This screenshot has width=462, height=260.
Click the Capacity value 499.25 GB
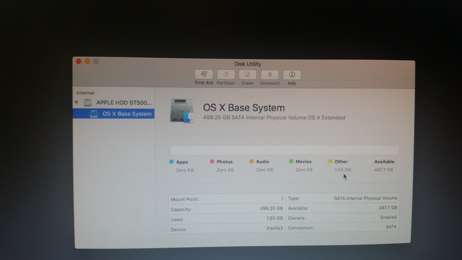pos(271,208)
